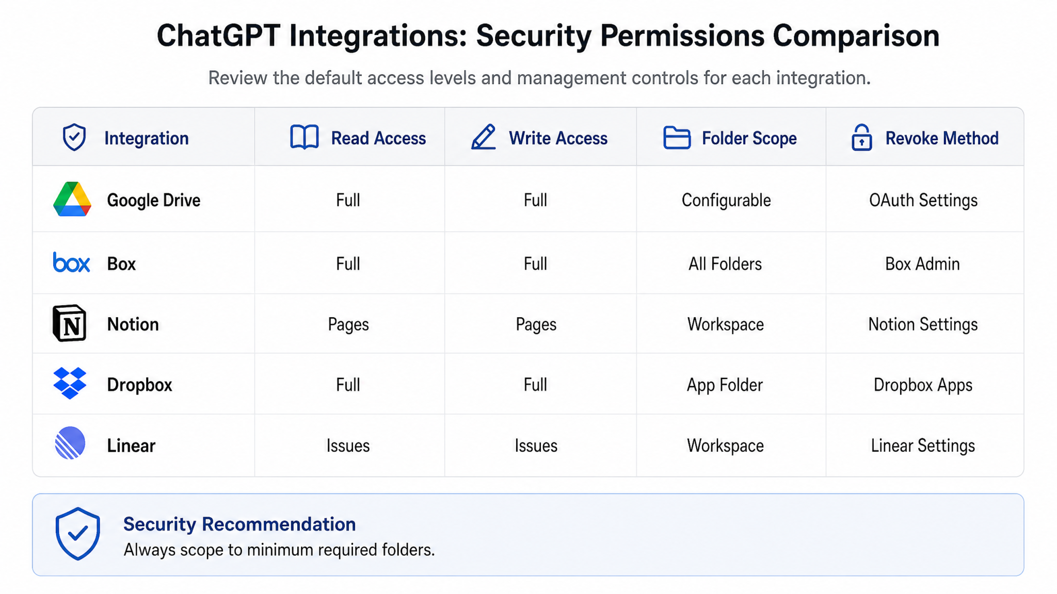Click the shield icon beside Integration header

[x=74, y=137]
